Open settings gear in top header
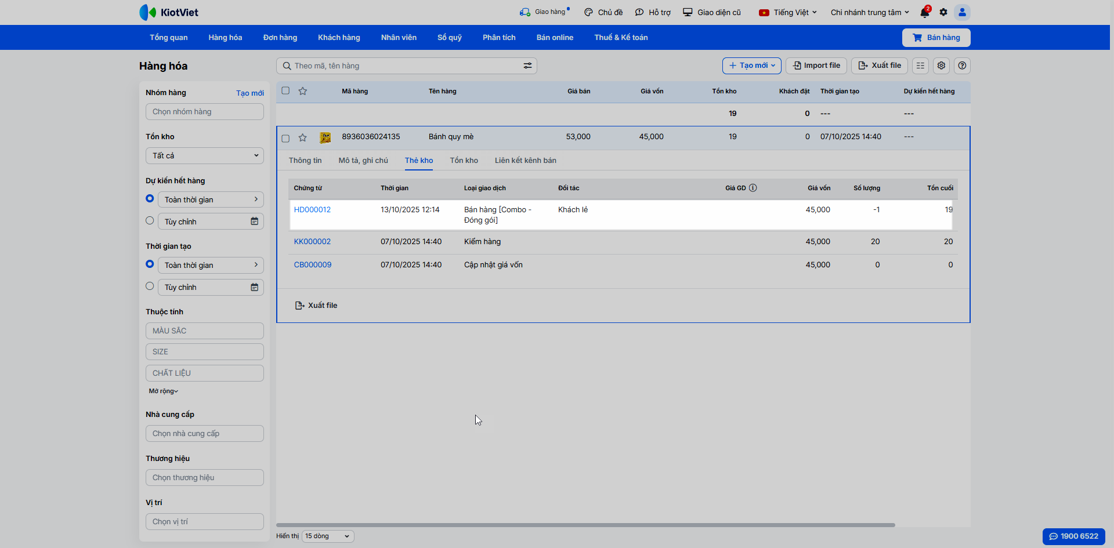Screen dimensions: 1114x548 click(943, 12)
